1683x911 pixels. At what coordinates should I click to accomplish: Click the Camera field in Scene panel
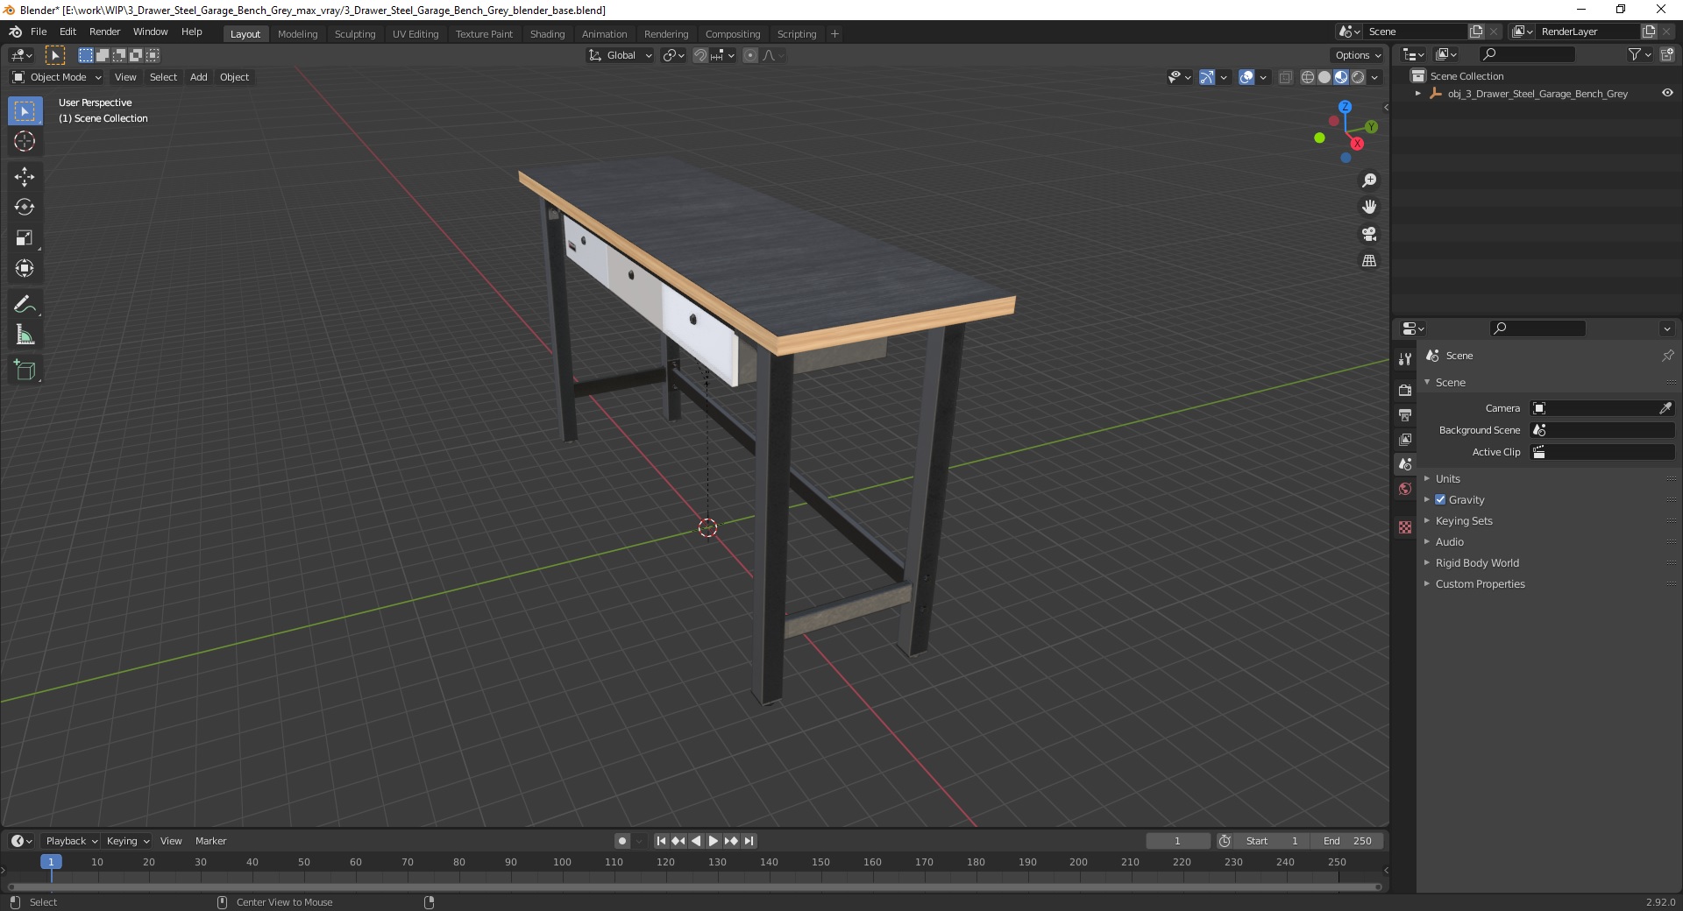coord(1601,408)
